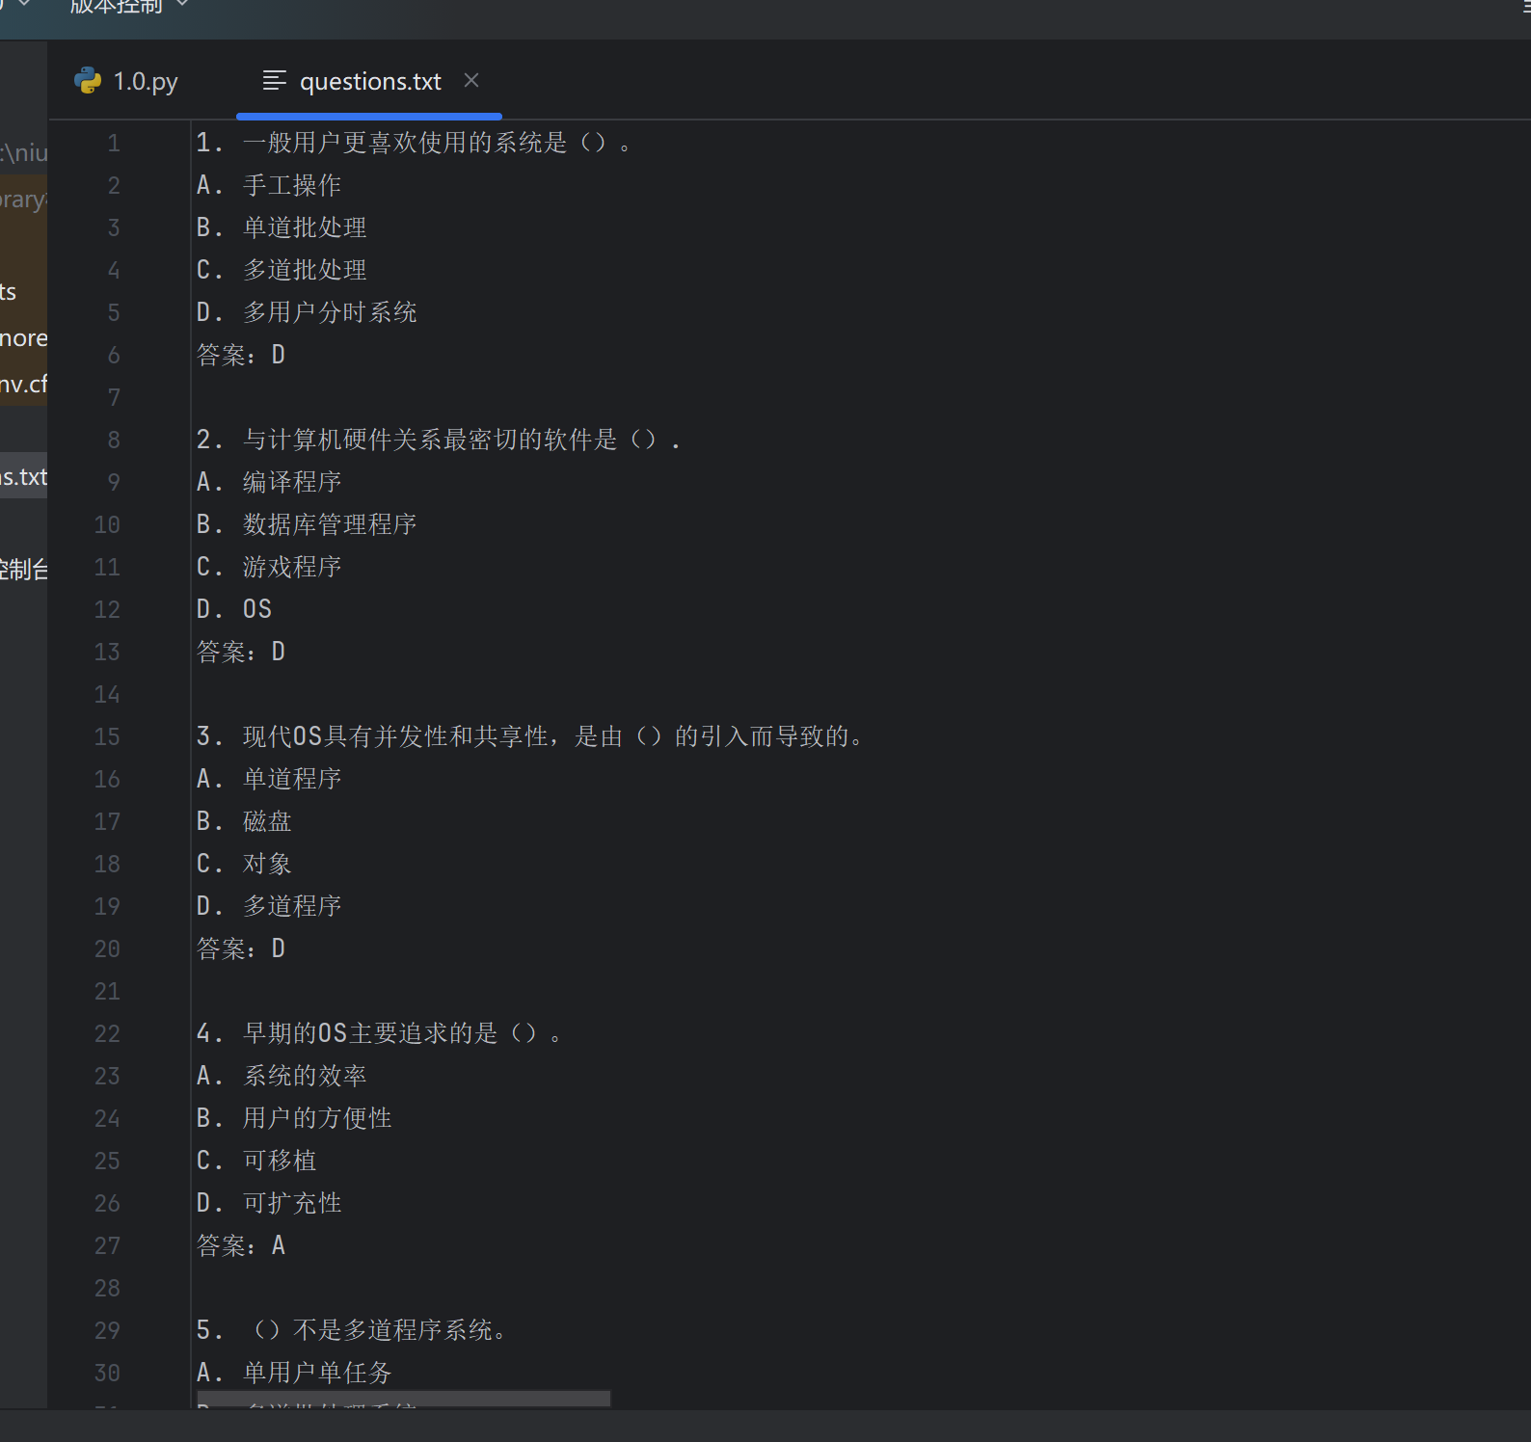This screenshot has width=1531, height=1442.
Task: Click the line 'A. 单用户单任务'
Action: (x=293, y=1373)
